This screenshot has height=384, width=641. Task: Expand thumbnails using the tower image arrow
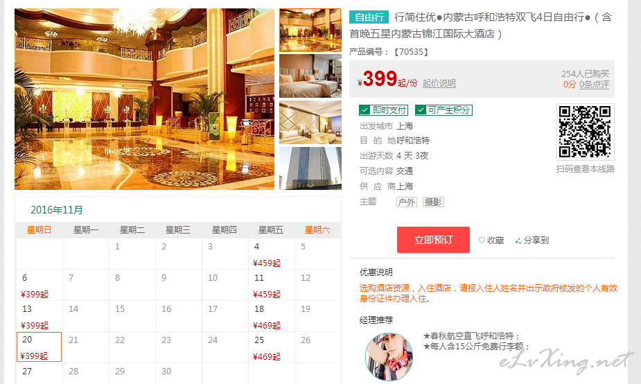tap(310, 185)
